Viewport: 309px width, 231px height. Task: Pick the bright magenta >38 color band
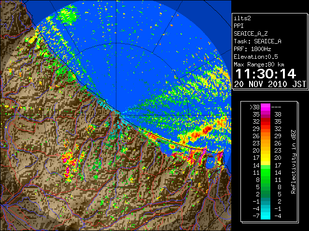click(x=266, y=107)
